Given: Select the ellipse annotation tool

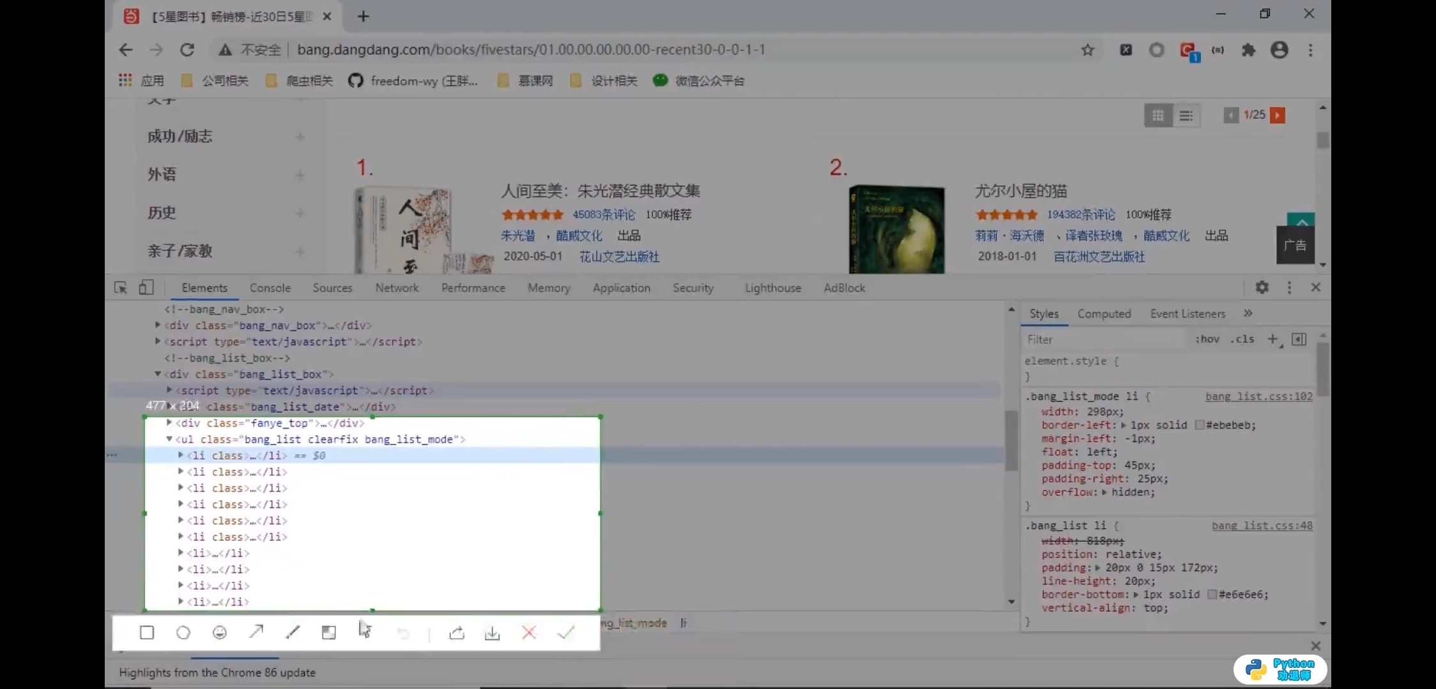Looking at the screenshot, I should point(183,632).
